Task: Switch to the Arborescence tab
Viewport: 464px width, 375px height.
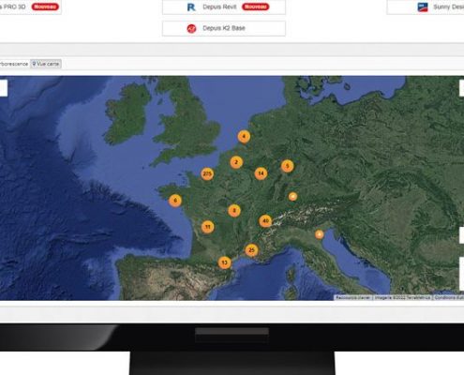Action: 13,64
